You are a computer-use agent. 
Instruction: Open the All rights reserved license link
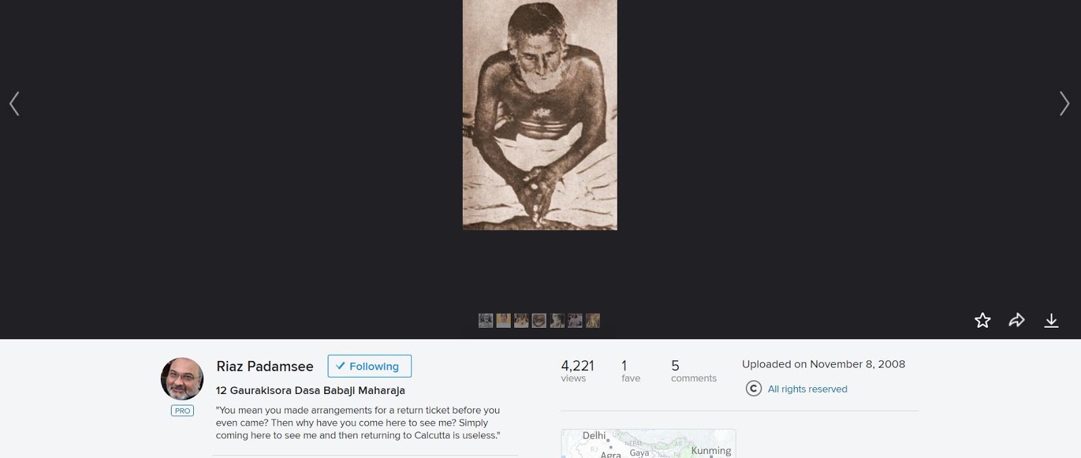pos(807,389)
